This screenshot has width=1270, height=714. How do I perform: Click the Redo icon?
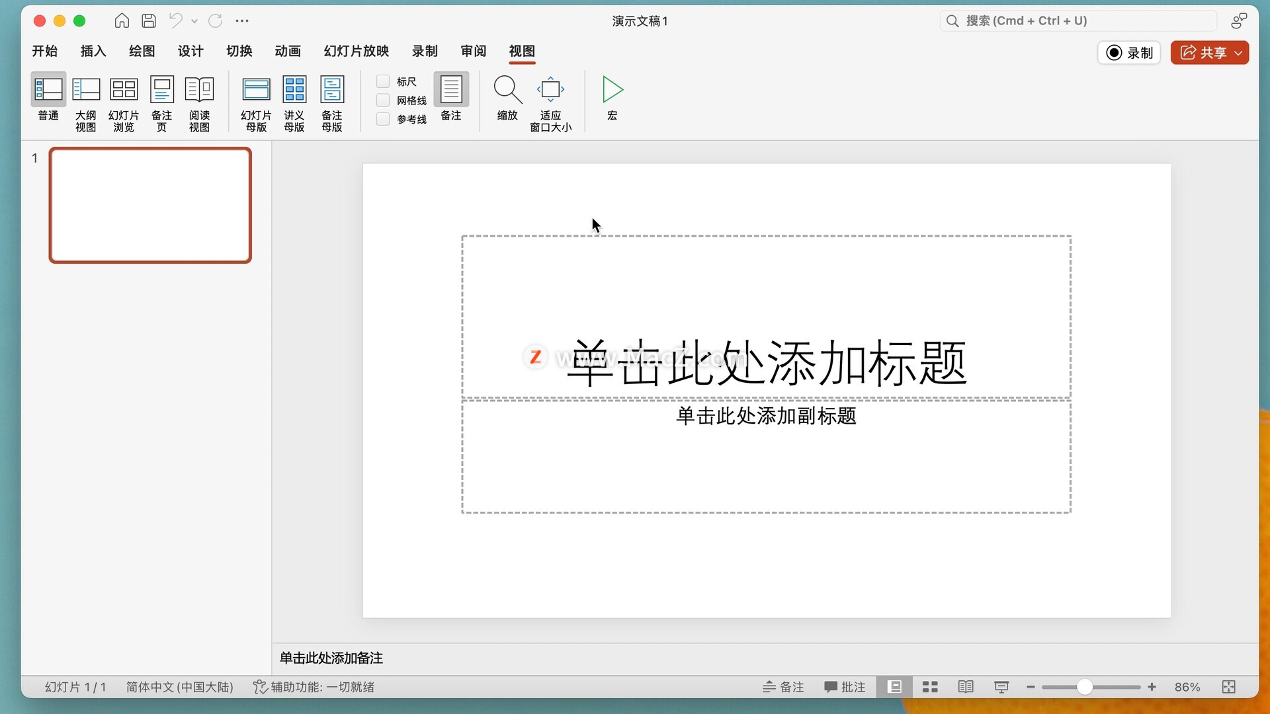(216, 21)
